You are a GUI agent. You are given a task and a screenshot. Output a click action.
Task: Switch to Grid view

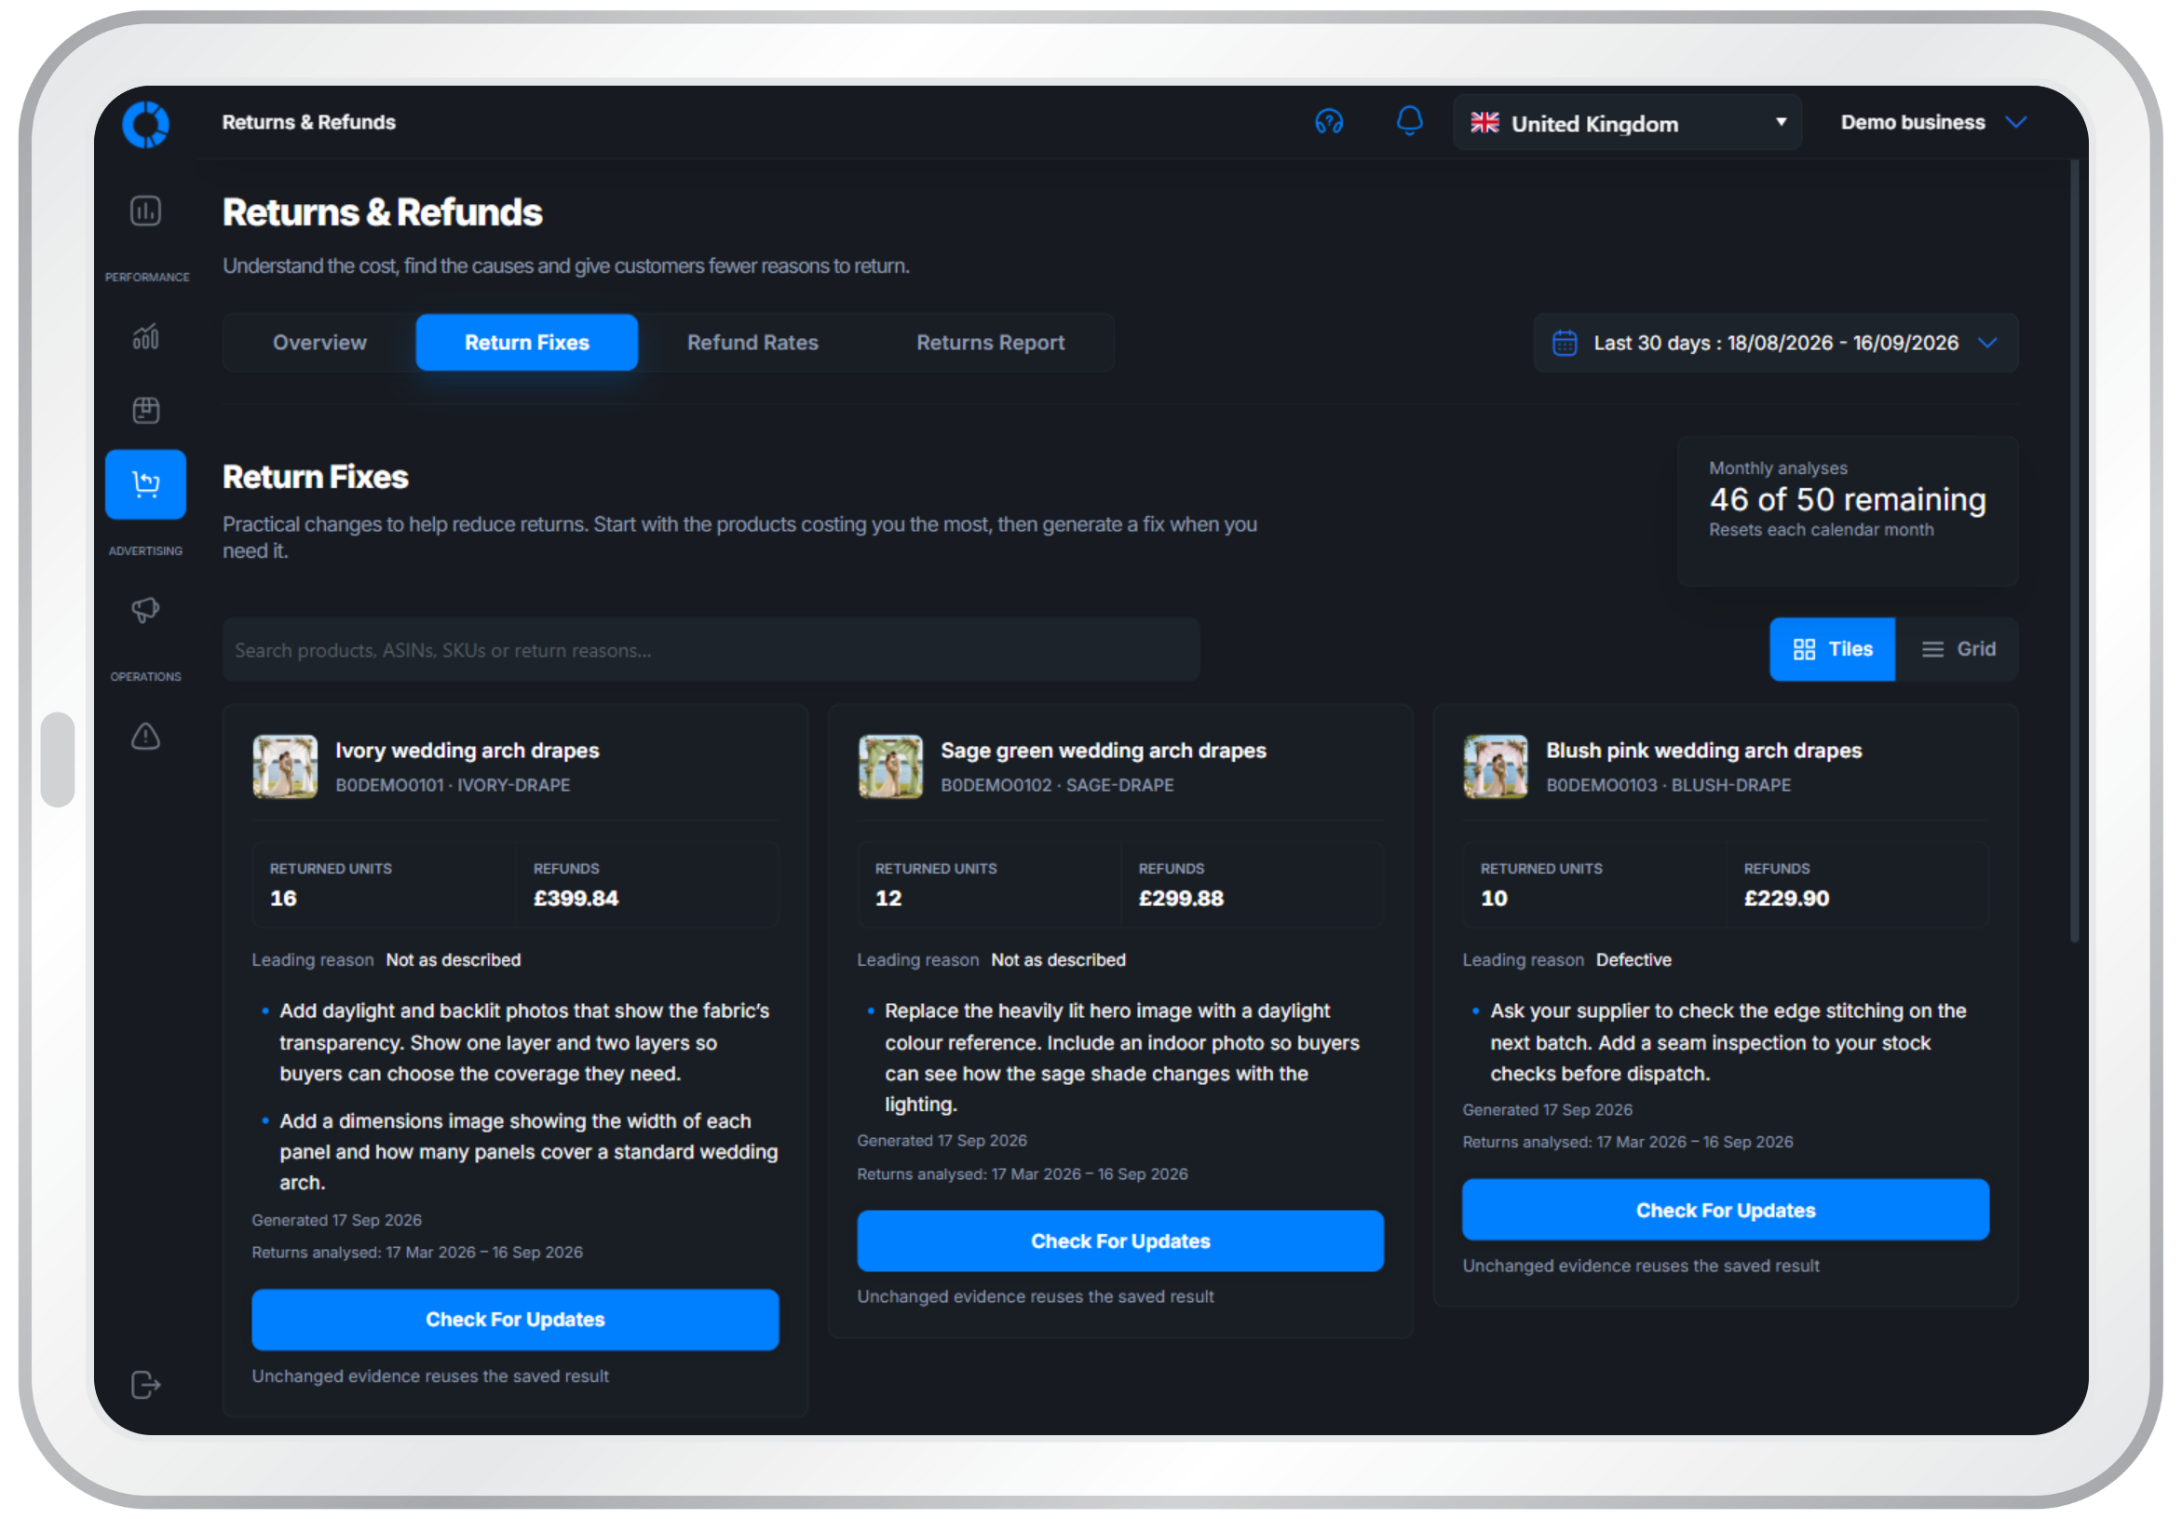[x=1957, y=649]
